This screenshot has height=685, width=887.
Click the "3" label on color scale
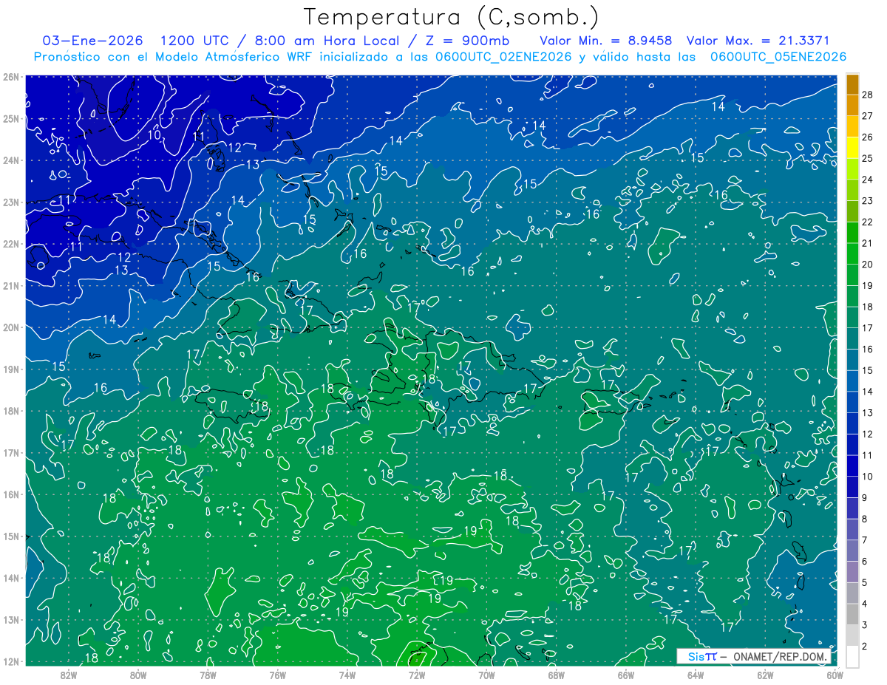(x=865, y=625)
